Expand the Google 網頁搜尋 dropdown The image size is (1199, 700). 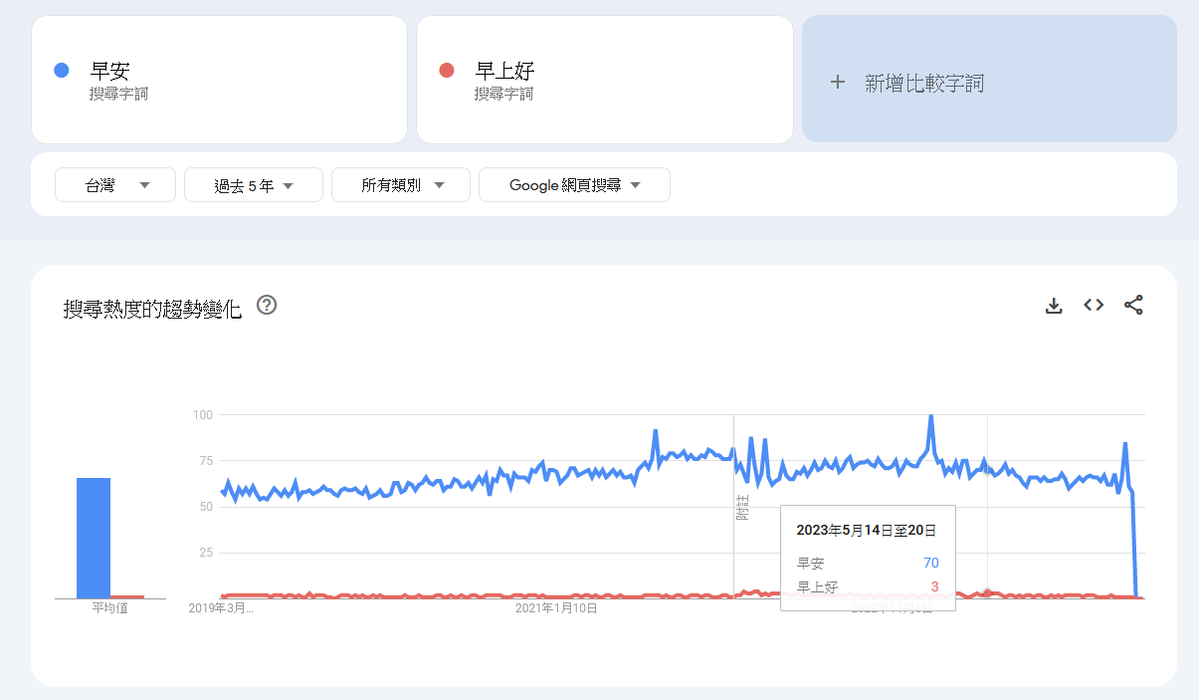(x=574, y=185)
